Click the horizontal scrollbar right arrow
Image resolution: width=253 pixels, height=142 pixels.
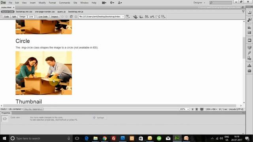tap(241, 106)
